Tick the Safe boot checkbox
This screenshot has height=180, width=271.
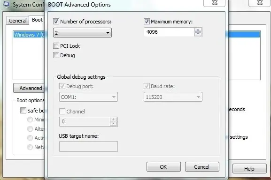pyautogui.click(x=23, y=110)
